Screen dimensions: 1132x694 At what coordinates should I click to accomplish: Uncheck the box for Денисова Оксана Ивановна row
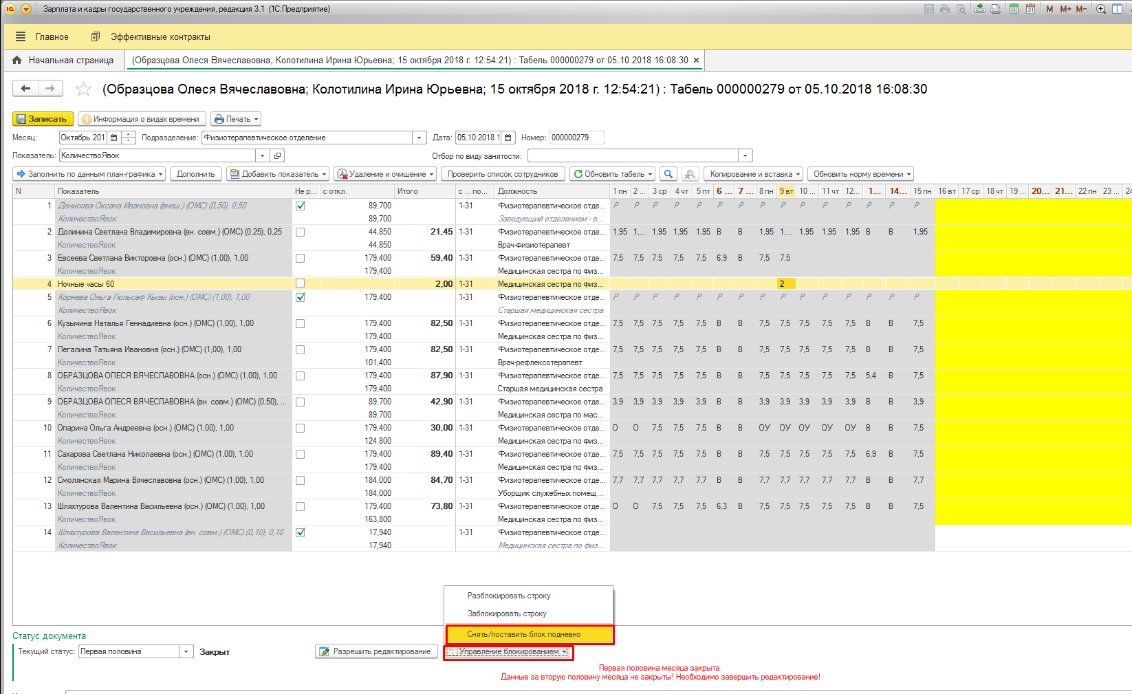tap(300, 206)
